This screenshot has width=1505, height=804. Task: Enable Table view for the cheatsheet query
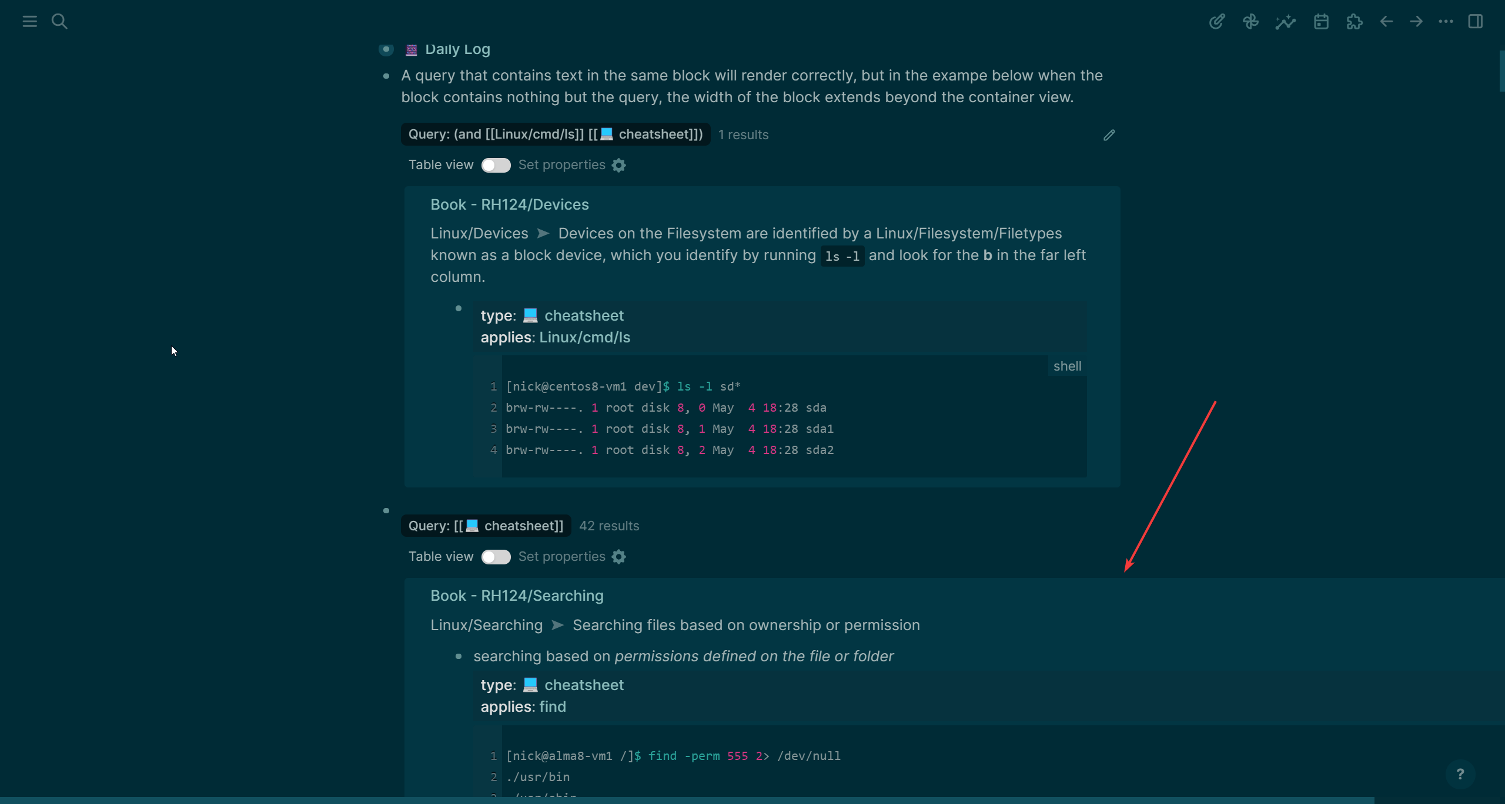[x=496, y=557]
